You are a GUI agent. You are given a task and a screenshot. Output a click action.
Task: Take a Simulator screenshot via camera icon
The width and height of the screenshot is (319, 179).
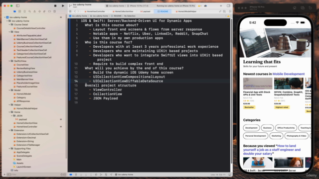[x=303, y=8]
